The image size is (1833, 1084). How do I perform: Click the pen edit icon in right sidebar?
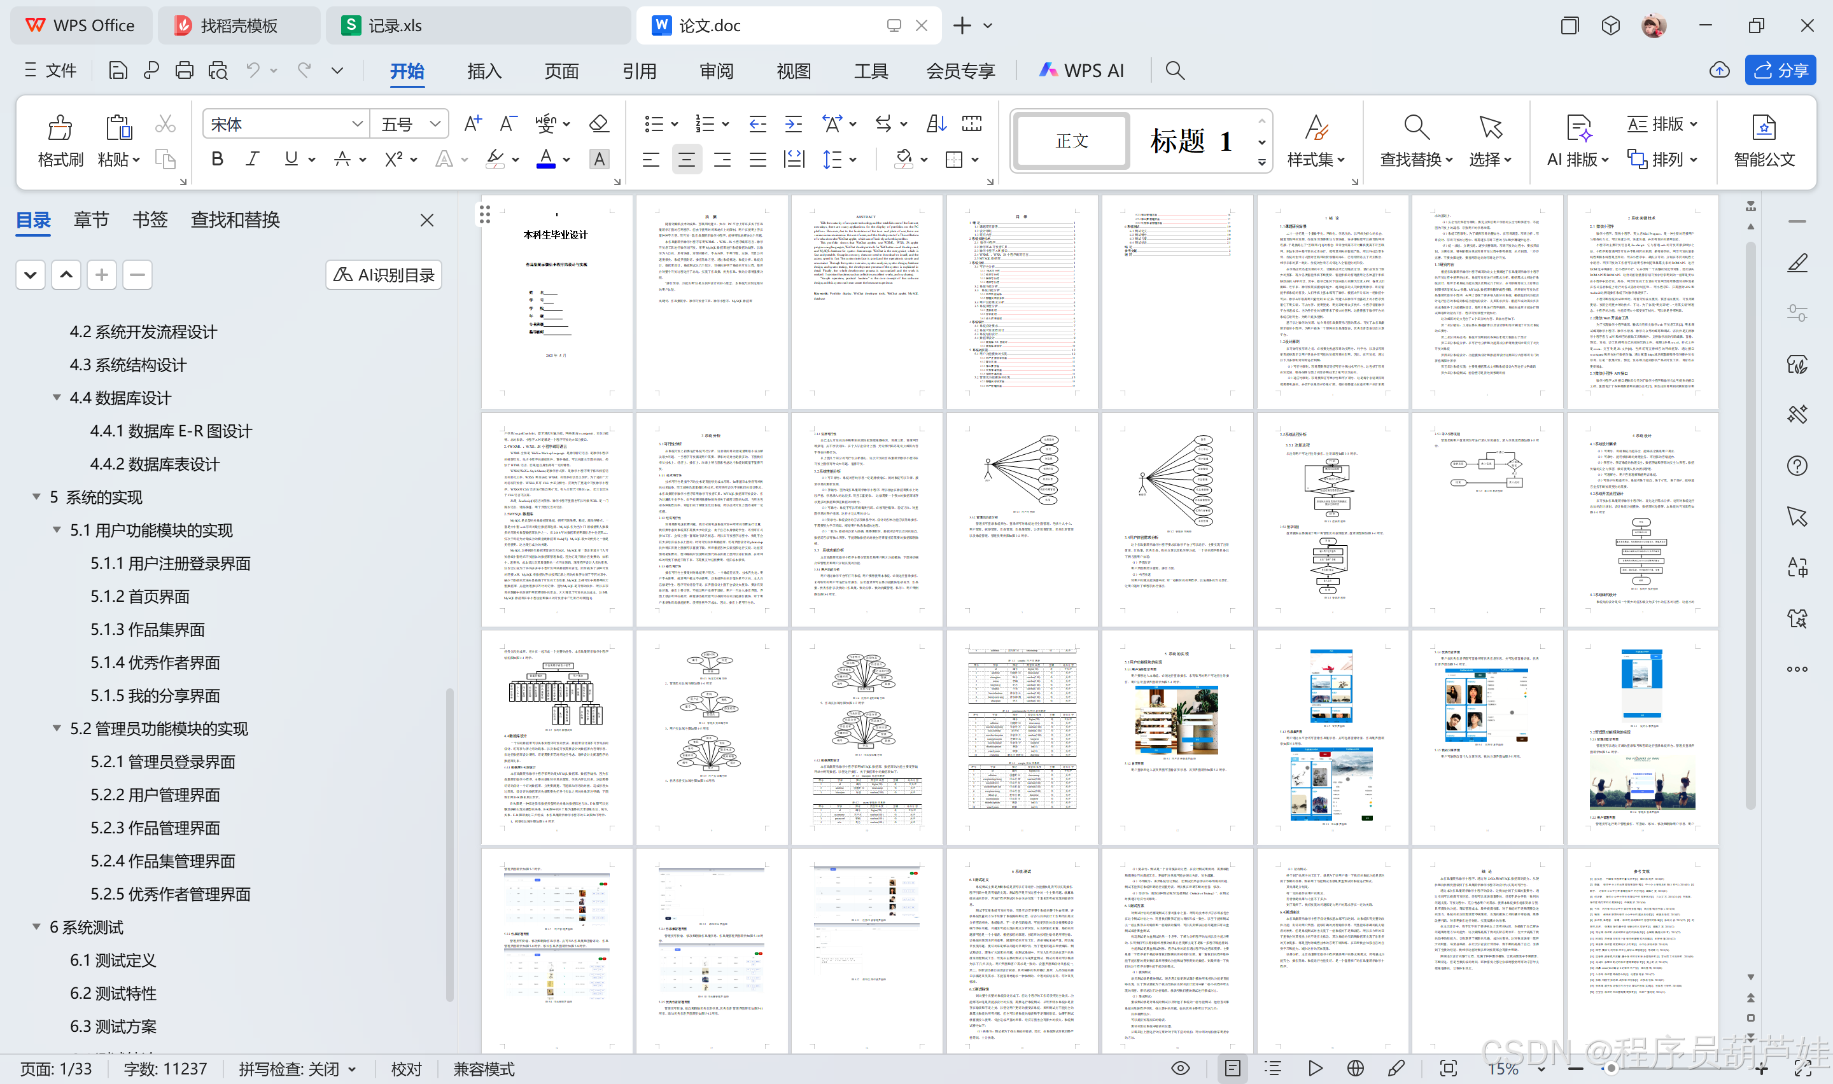(x=1797, y=263)
